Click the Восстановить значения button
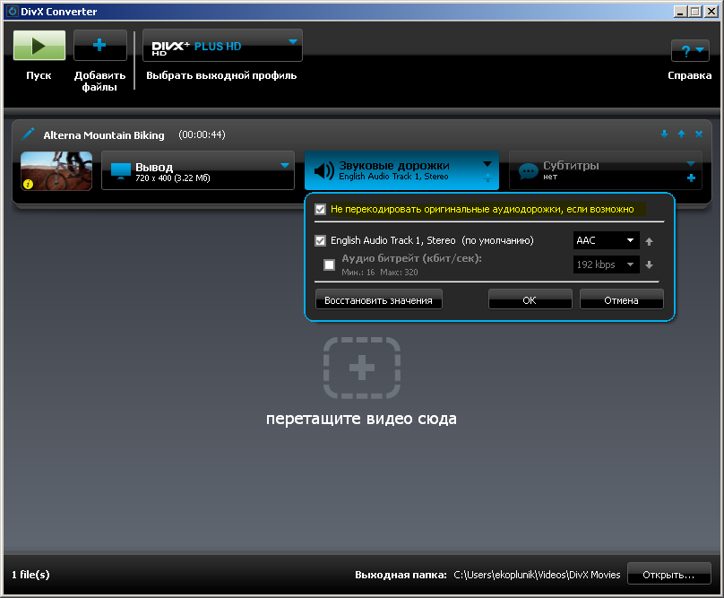Image resolution: width=724 pixels, height=598 pixels. tap(379, 300)
